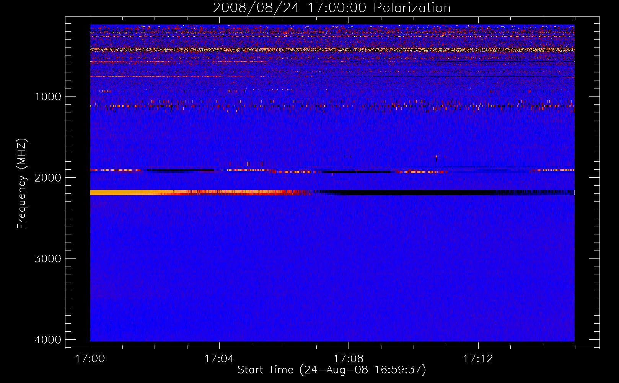Click the 'Start Time (24-Aug-08 16:59:37)' label
This screenshot has width=619, height=383.
pyautogui.click(x=332, y=370)
